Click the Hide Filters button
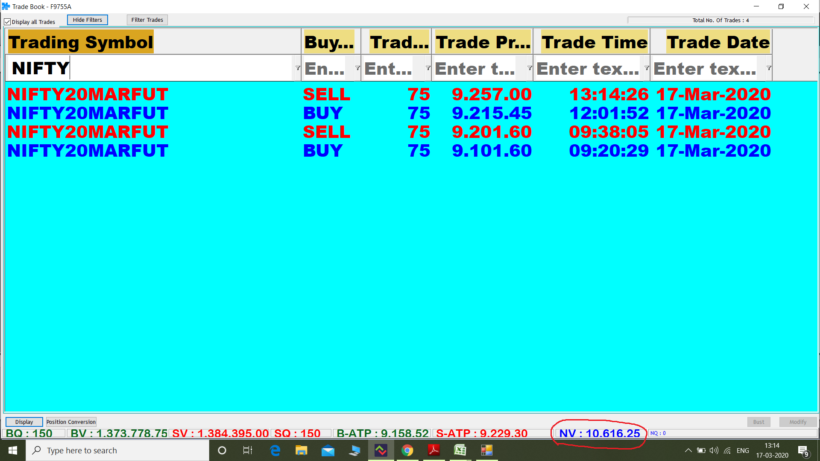 click(x=87, y=20)
